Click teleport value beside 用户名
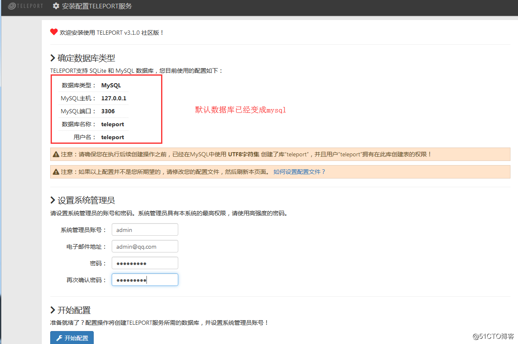Viewport: 518px width, 344px height. [x=113, y=137]
